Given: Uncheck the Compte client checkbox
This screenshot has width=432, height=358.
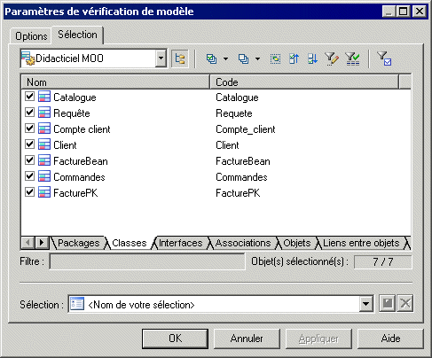Looking at the screenshot, I should pos(29,128).
